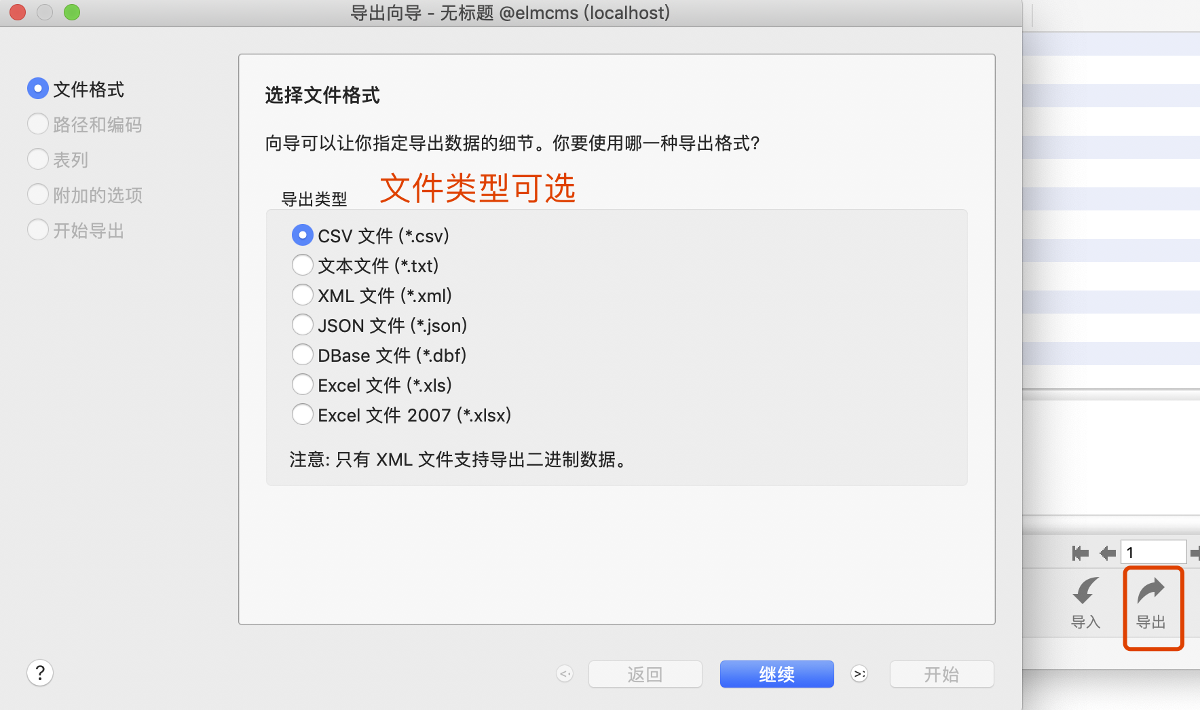Click the Export (导出) arrow icon
The image size is (1200, 710).
[x=1151, y=591]
